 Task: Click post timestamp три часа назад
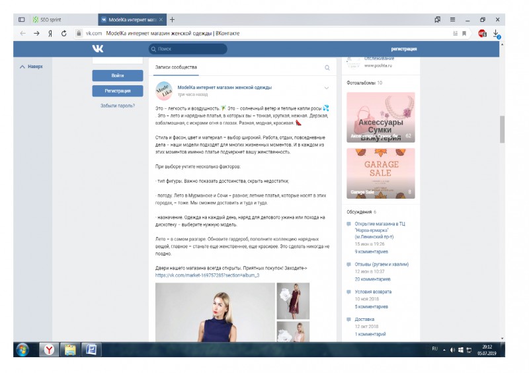[192, 94]
